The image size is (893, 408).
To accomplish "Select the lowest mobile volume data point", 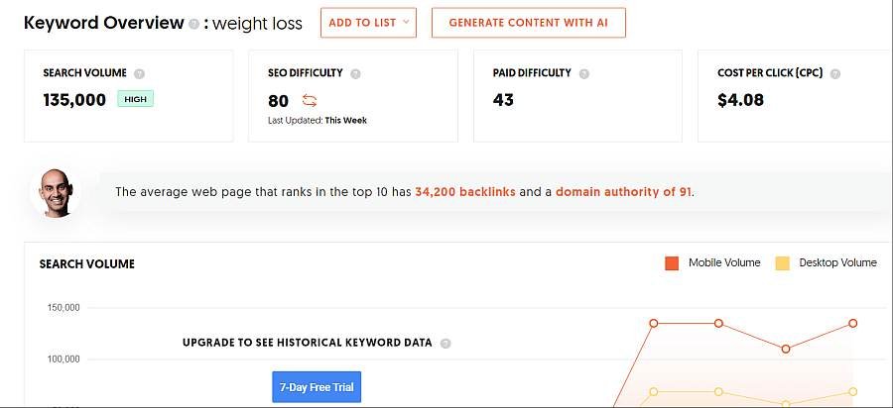I will tap(786, 349).
